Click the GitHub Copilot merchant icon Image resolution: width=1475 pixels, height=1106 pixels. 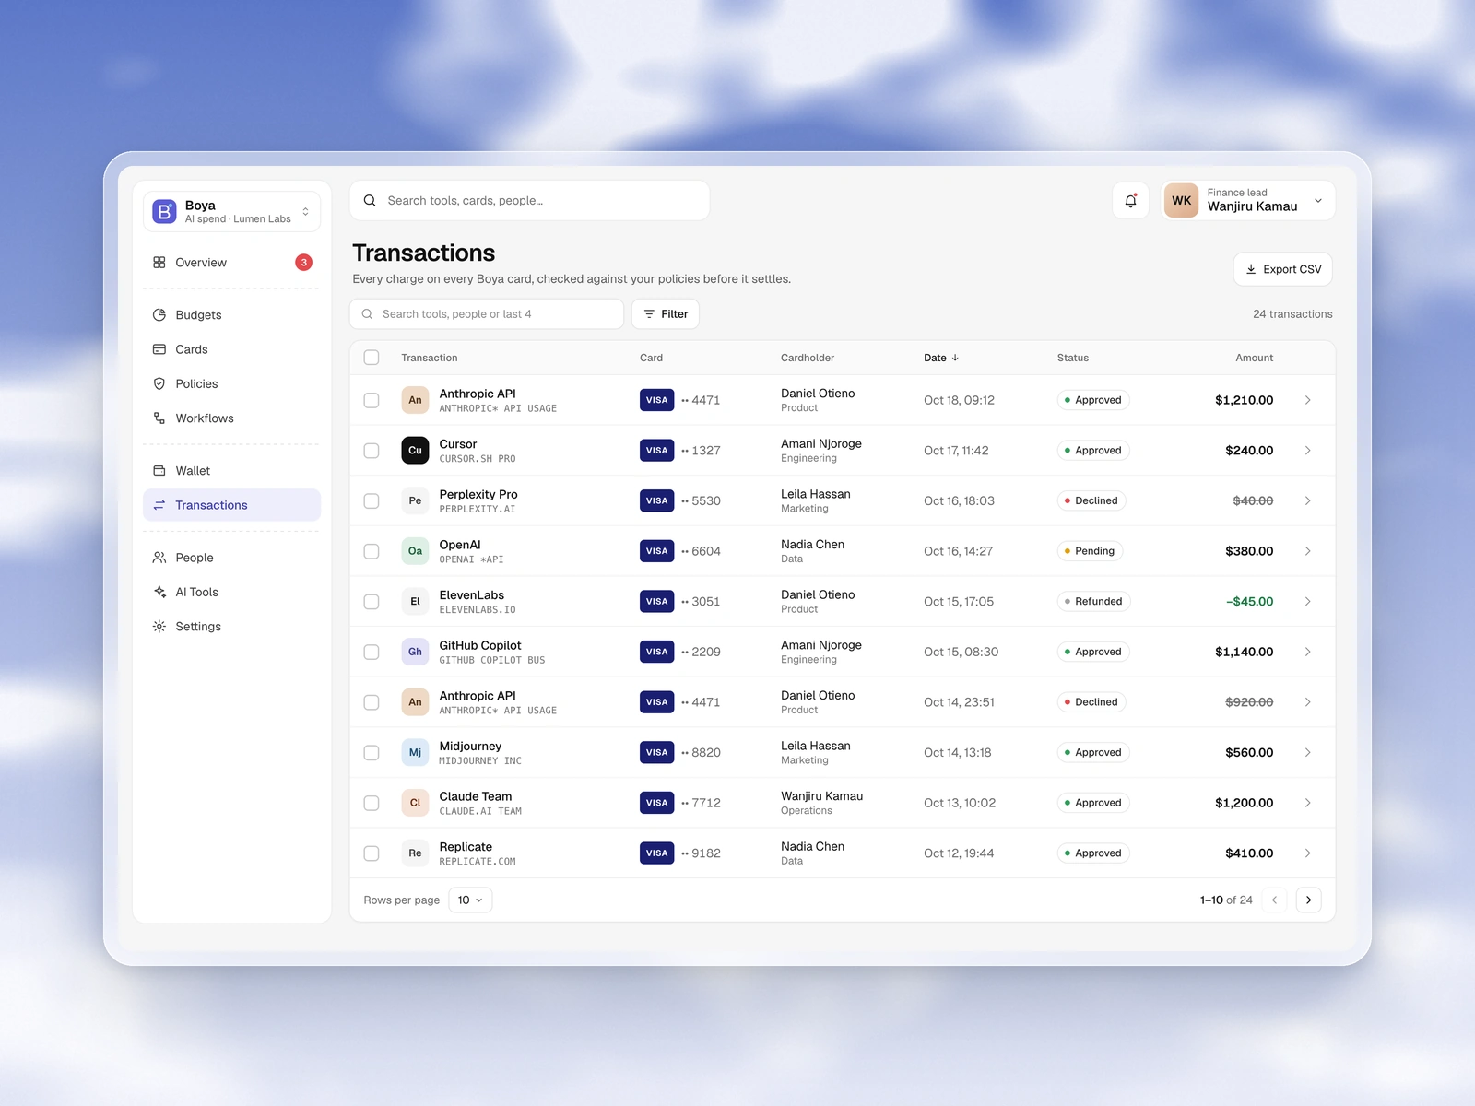coord(415,652)
